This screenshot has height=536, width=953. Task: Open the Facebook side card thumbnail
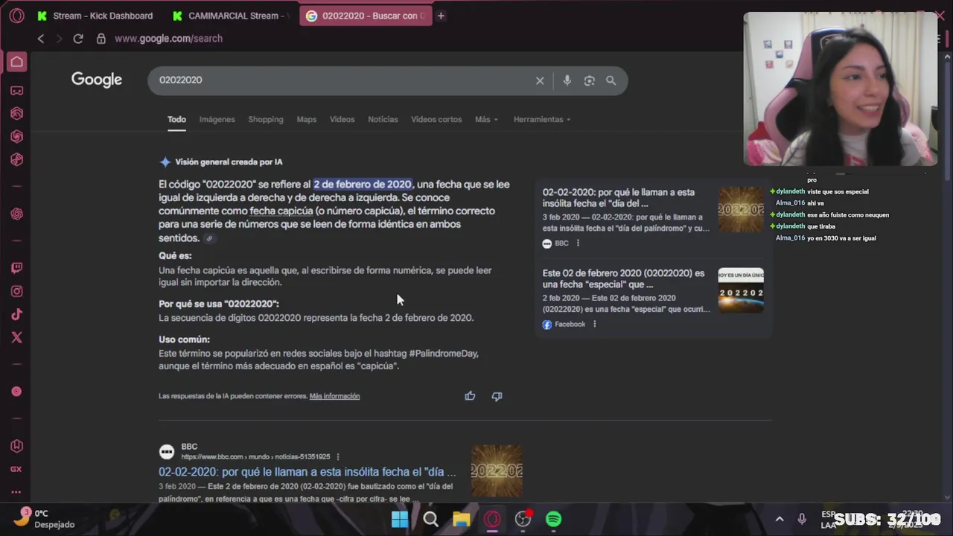click(x=741, y=290)
